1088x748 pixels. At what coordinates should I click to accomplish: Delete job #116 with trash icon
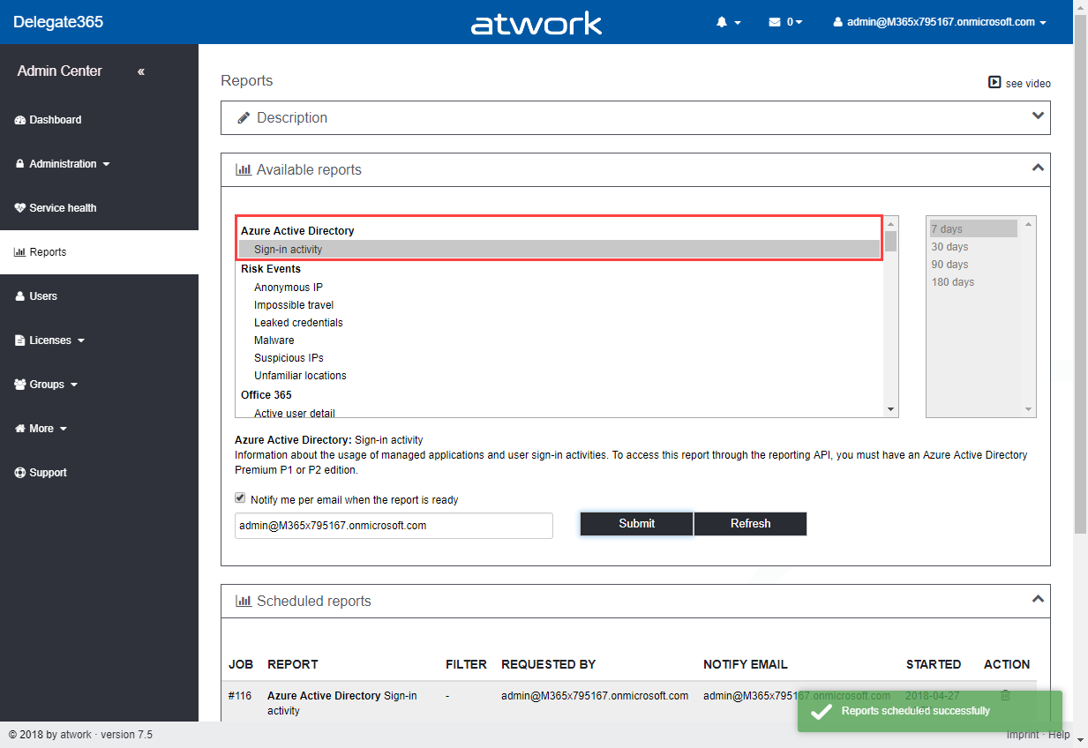[x=1005, y=695]
